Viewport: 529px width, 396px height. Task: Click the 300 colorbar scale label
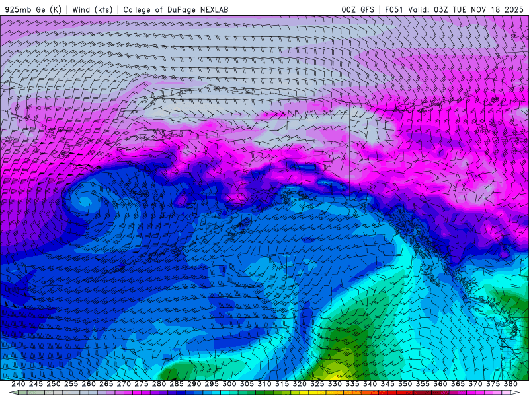click(229, 384)
